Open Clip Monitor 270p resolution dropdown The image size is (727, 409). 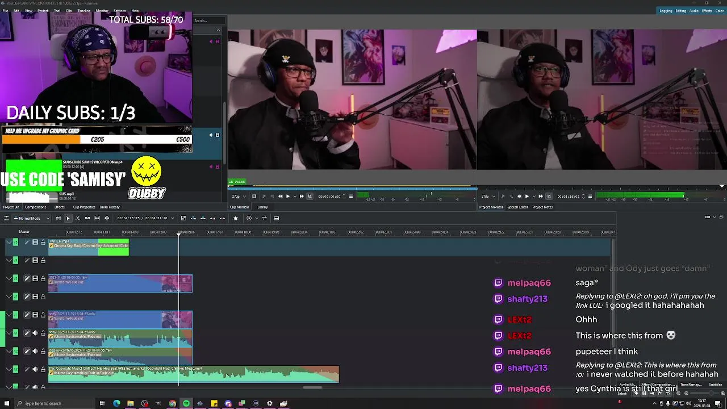click(x=238, y=197)
